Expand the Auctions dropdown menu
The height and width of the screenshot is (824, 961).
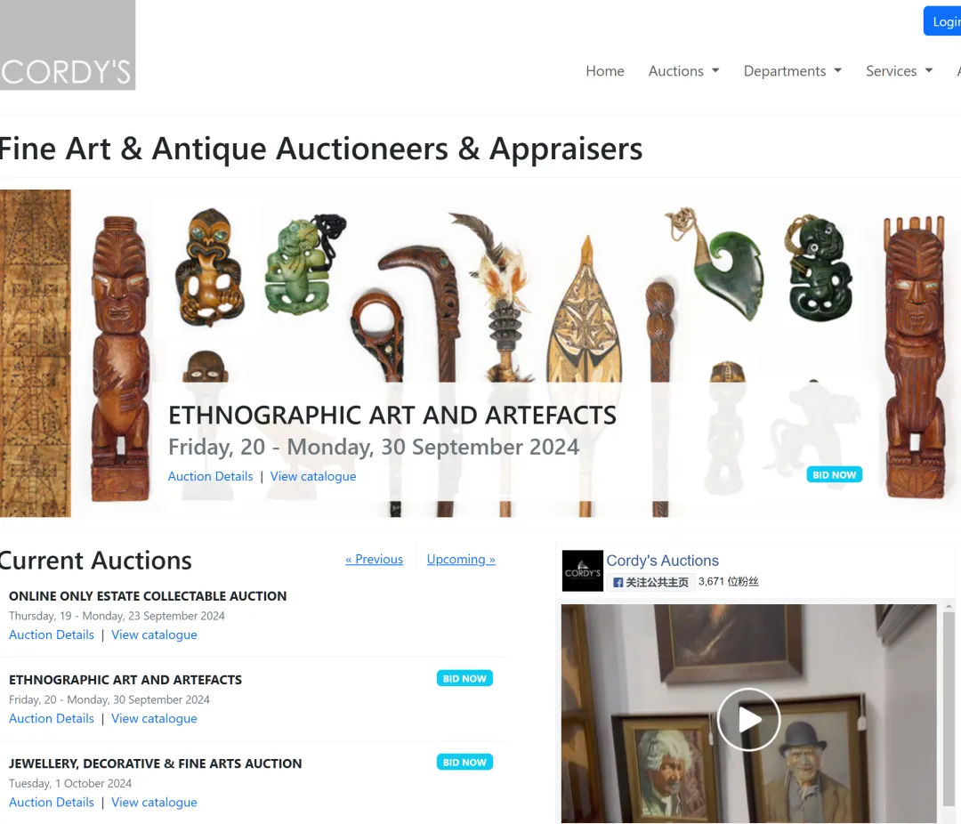tap(683, 71)
